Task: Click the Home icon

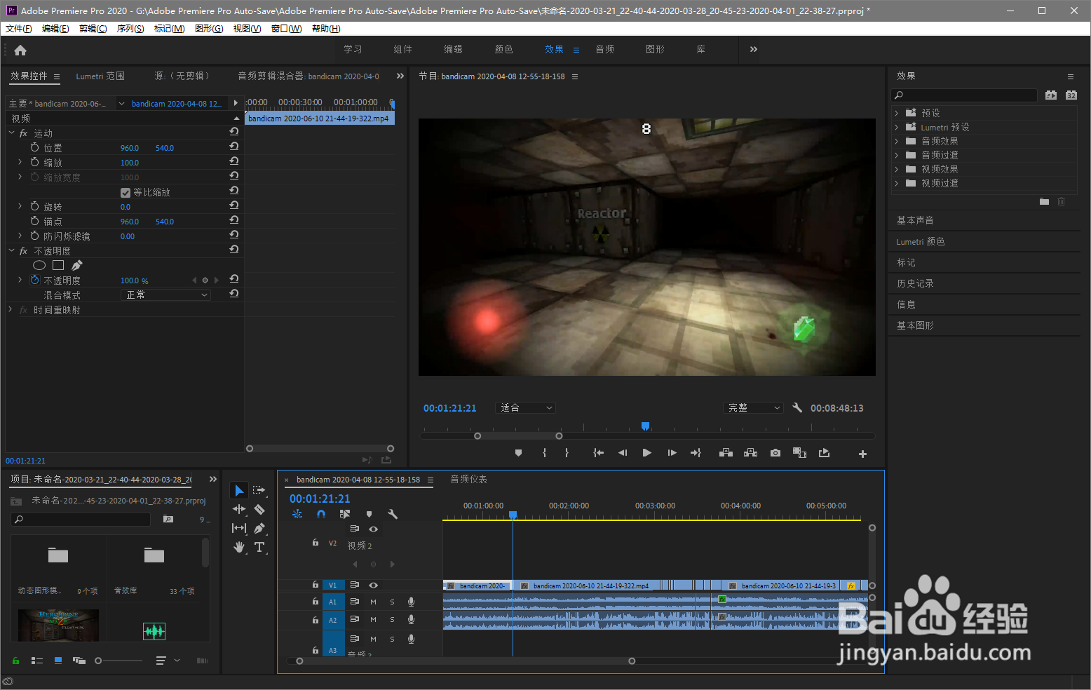Action: pos(20,50)
